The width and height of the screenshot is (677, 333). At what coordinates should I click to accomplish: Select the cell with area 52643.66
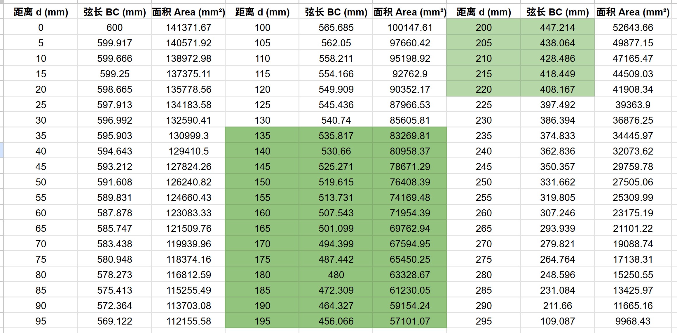click(633, 27)
